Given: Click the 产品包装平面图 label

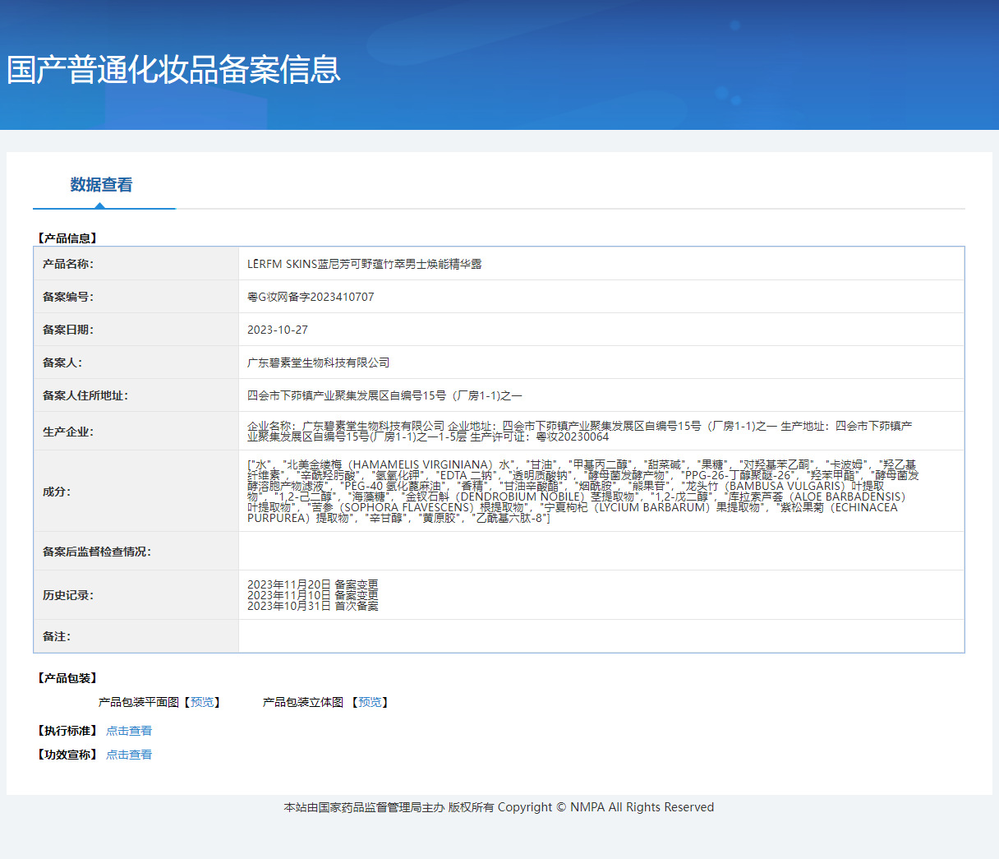Looking at the screenshot, I should coord(139,702).
